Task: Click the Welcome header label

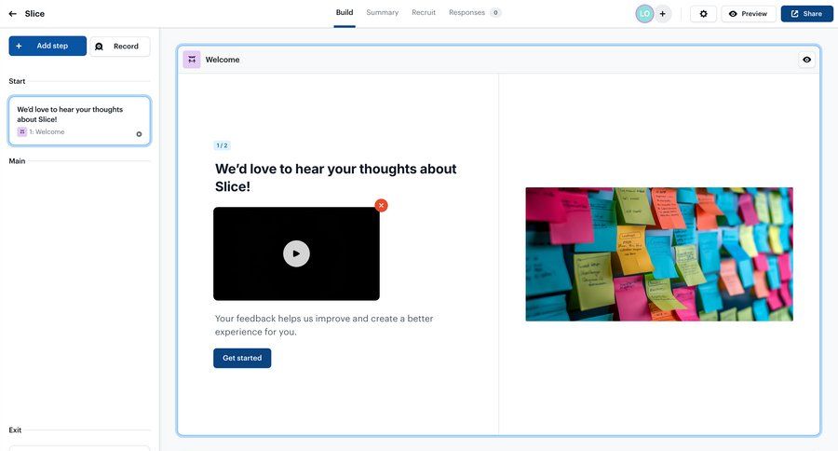Action: tap(223, 60)
